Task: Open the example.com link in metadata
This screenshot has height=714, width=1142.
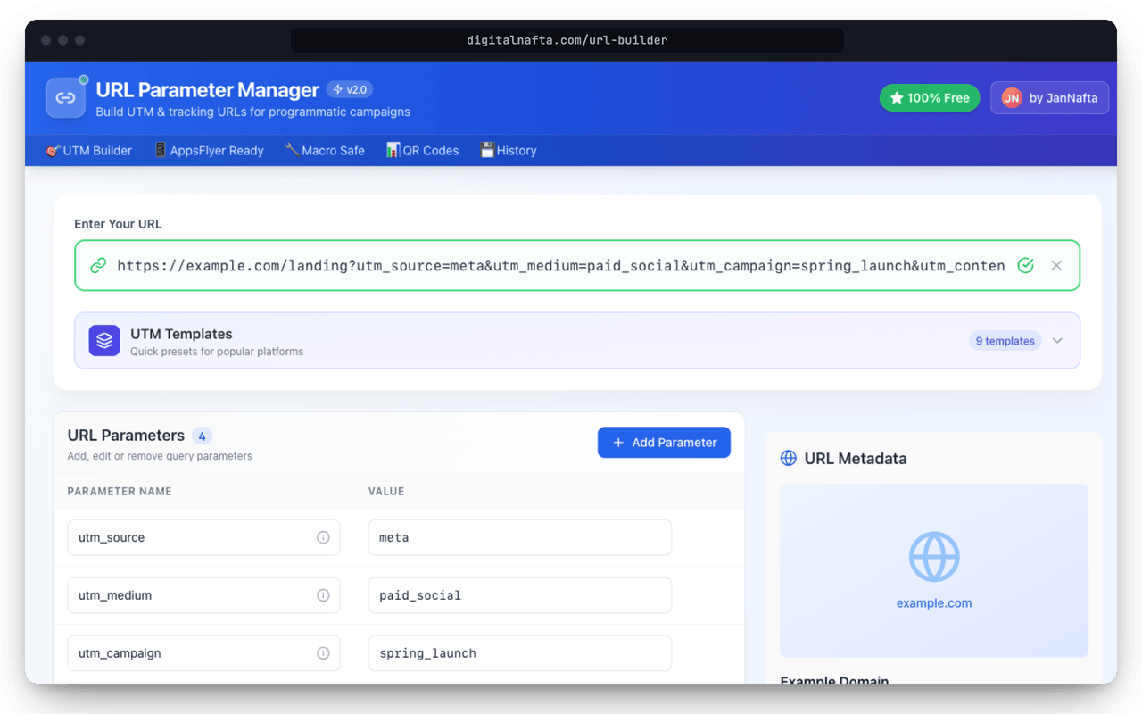Action: pyautogui.click(x=934, y=603)
